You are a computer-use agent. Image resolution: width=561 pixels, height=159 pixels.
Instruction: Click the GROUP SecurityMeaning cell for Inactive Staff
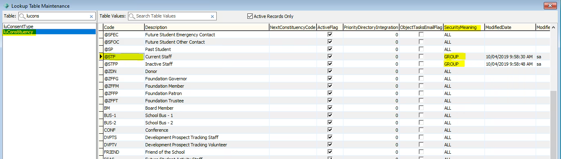(x=464, y=64)
